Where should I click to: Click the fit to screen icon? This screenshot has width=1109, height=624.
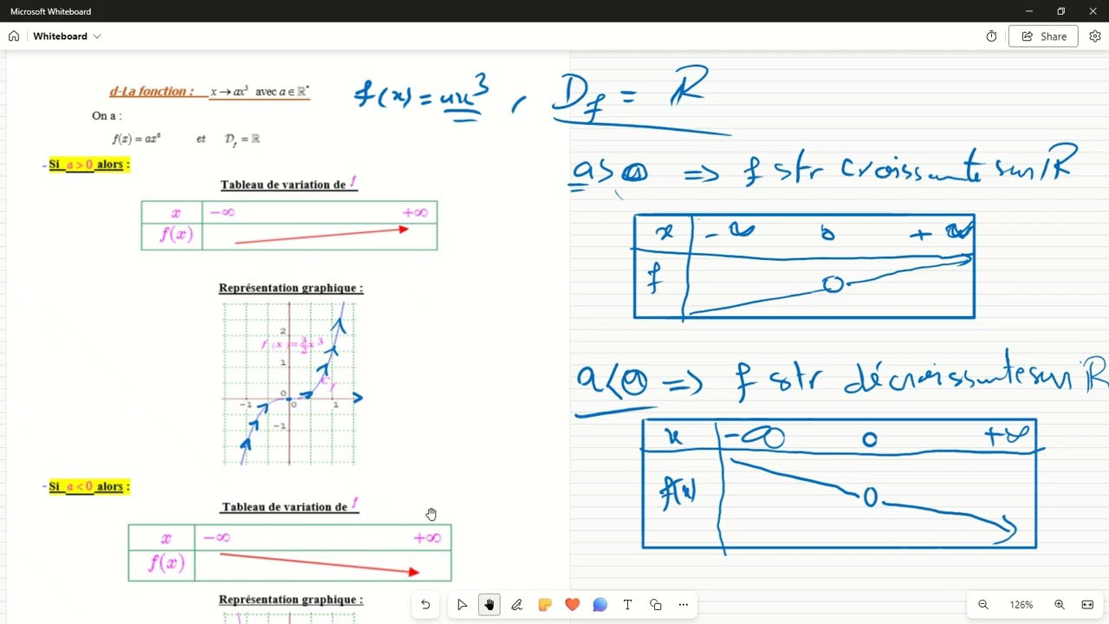[1087, 605]
